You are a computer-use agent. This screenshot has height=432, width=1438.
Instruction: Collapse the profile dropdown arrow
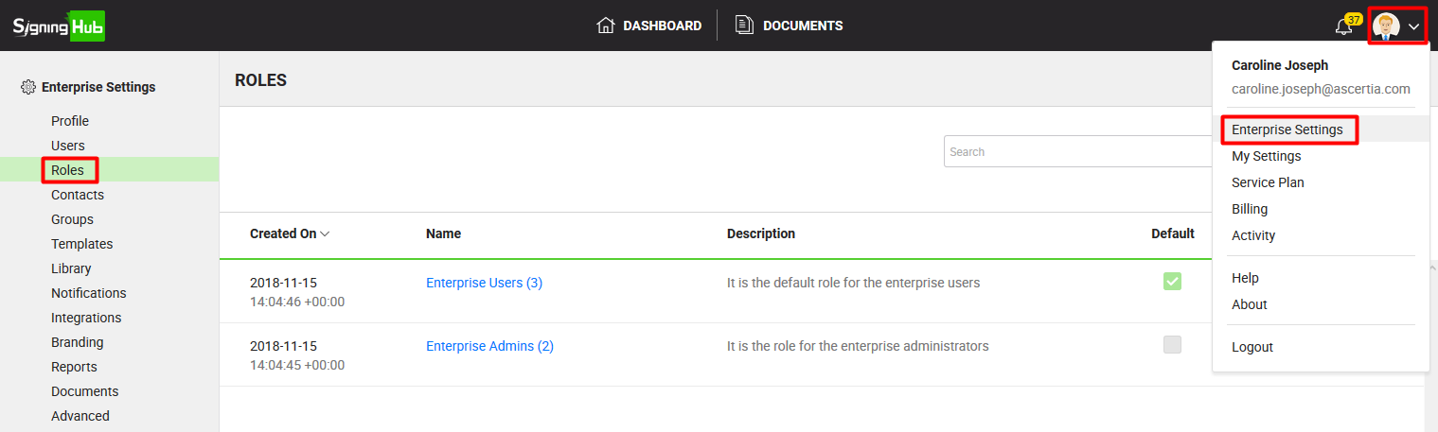click(x=1413, y=26)
